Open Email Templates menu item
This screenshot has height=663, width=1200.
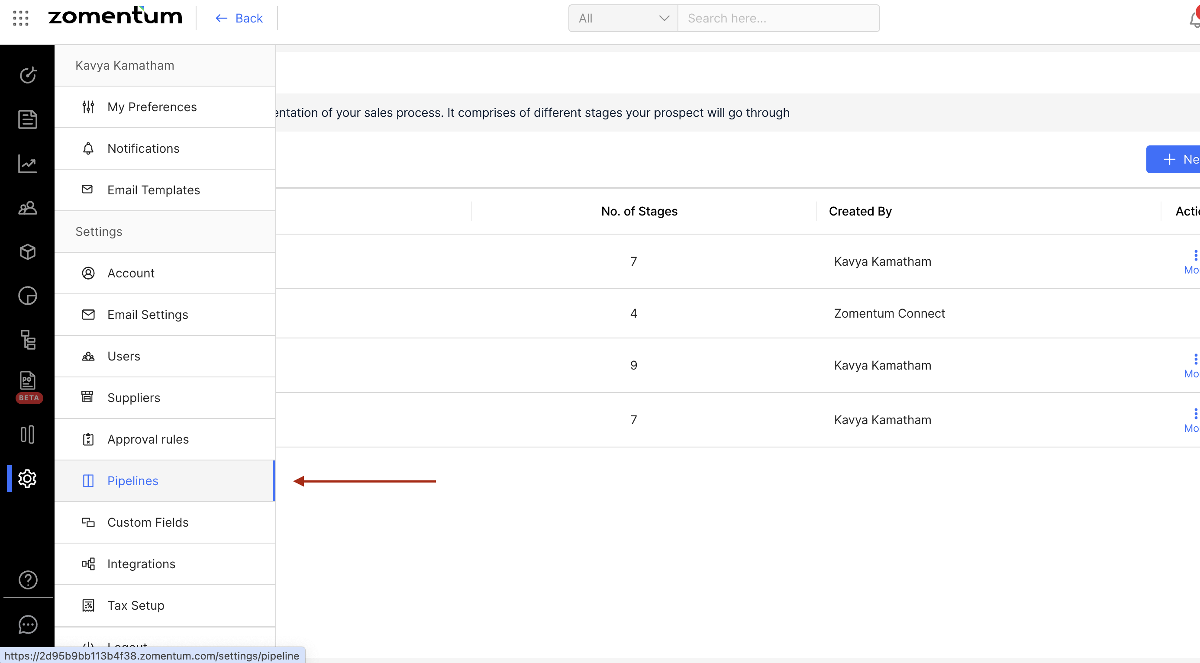tap(153, 190)
